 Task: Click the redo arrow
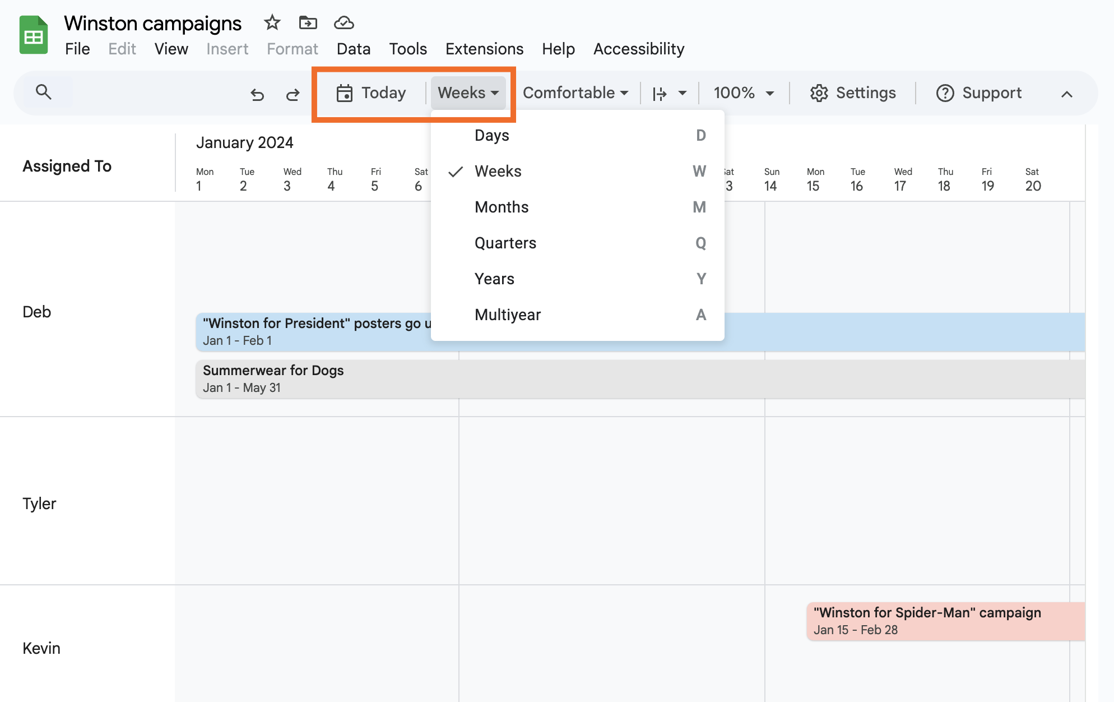[293, 94]
